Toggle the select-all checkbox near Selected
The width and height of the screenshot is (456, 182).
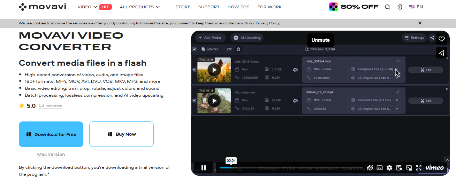tap(194, 49)
